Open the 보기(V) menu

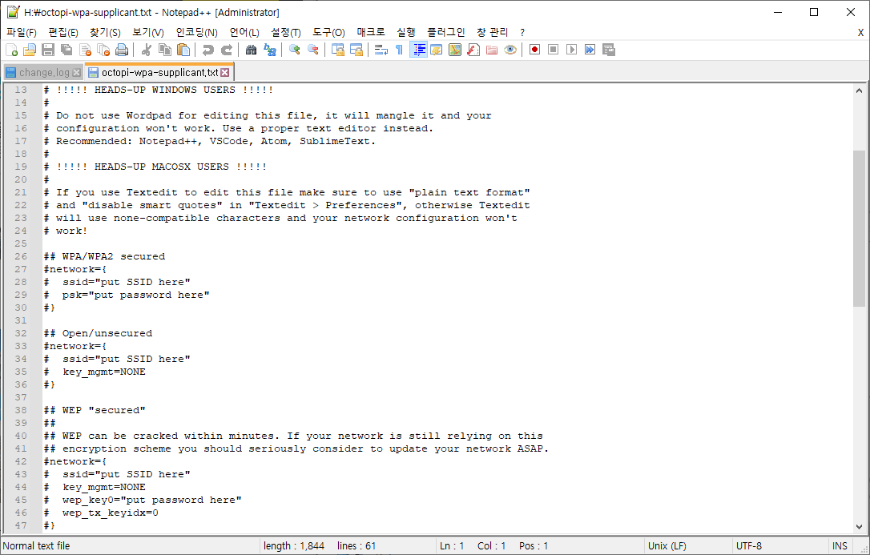pos(147,32)
